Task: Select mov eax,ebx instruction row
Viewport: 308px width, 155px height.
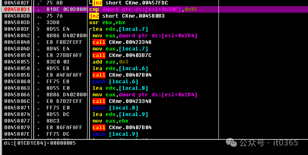Action: tap(110, 121)
